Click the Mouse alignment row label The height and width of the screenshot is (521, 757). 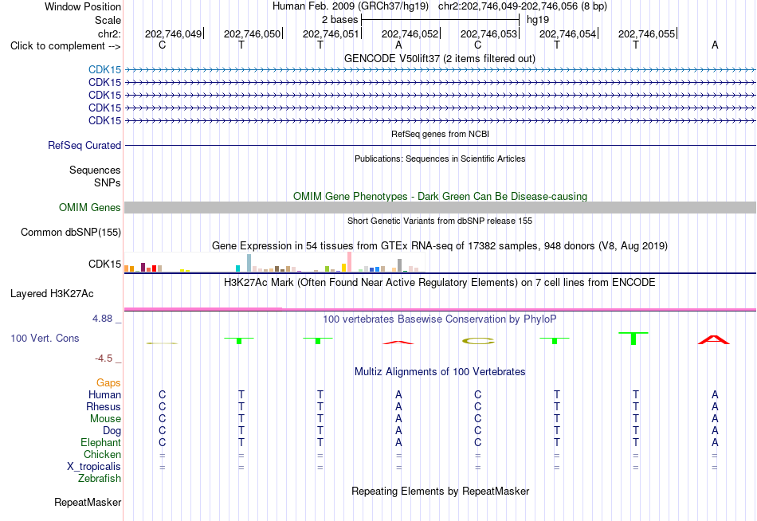(105, 419)
